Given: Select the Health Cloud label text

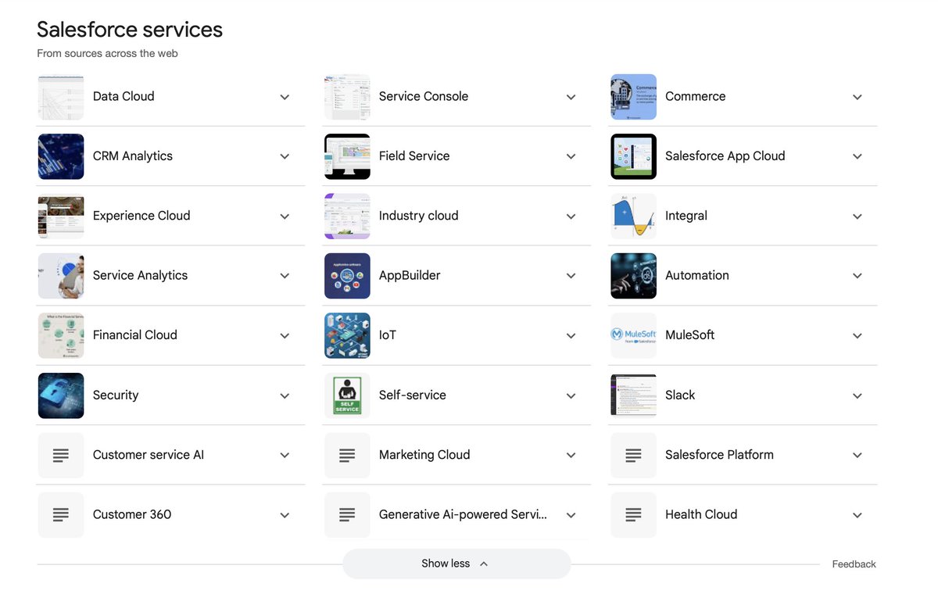Looking at the screenshot, I should pos(701,514).
